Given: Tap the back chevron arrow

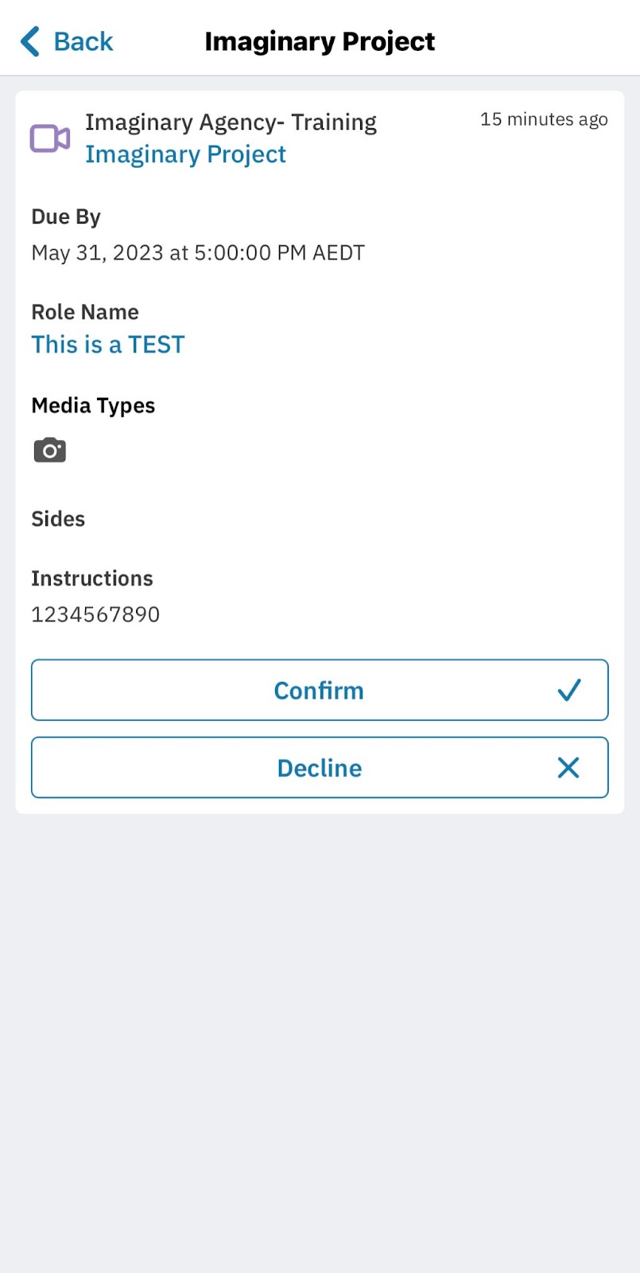Looking at the screenshot, I should (x=30, y=41).
